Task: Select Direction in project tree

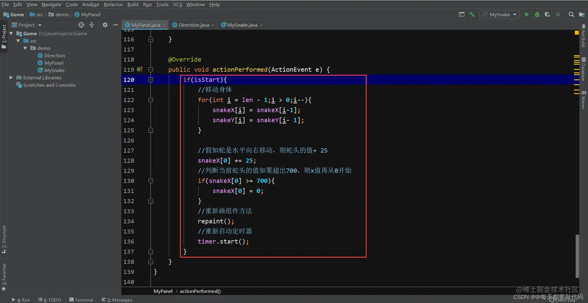Action: 54,56
